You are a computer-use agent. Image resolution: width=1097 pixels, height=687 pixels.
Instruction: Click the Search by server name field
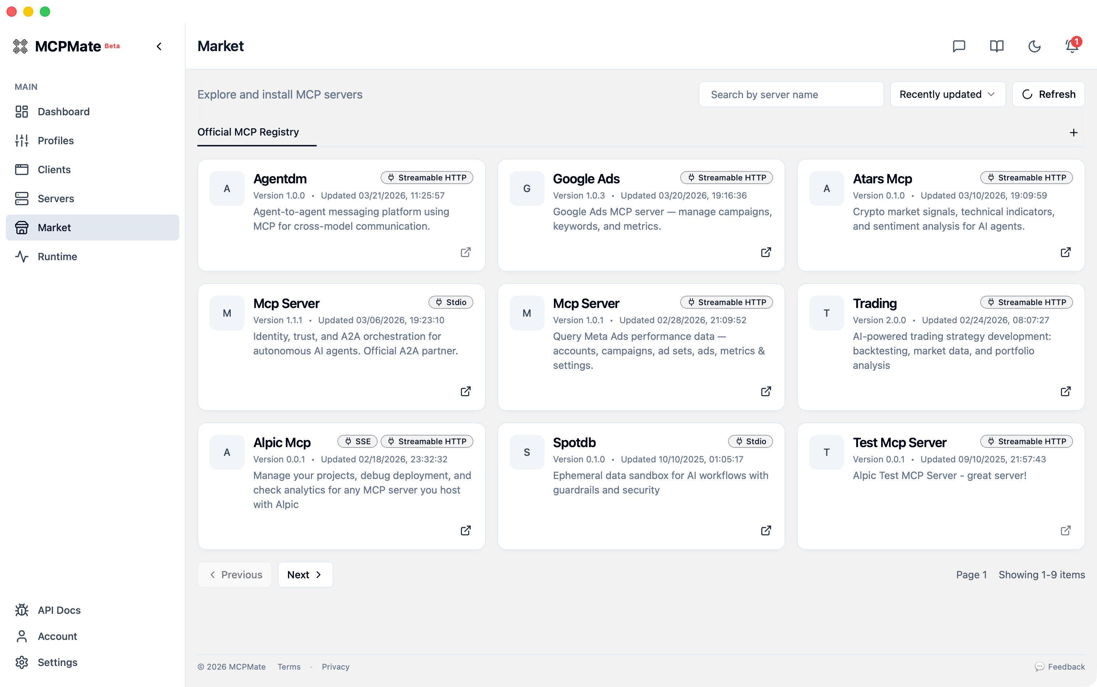pyautogui.click(x=791, y=95)
